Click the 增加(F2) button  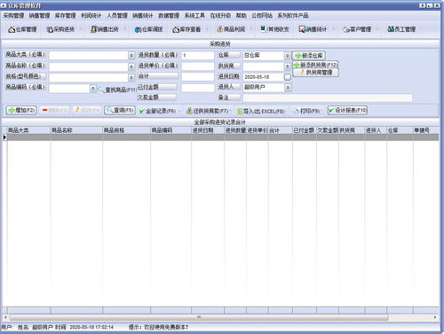point(21,111)
